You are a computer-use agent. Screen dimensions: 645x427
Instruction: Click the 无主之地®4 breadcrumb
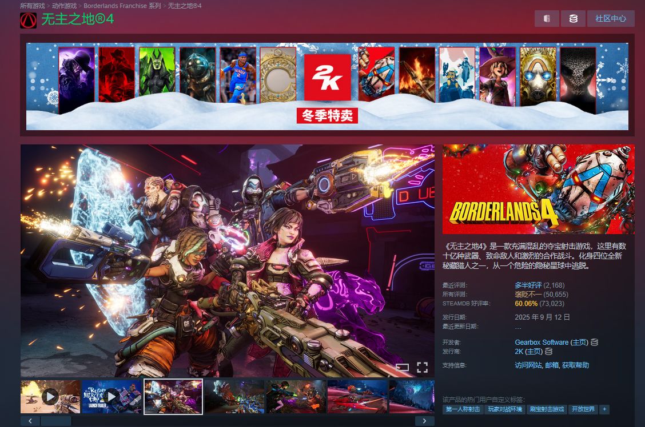[185, 6]
